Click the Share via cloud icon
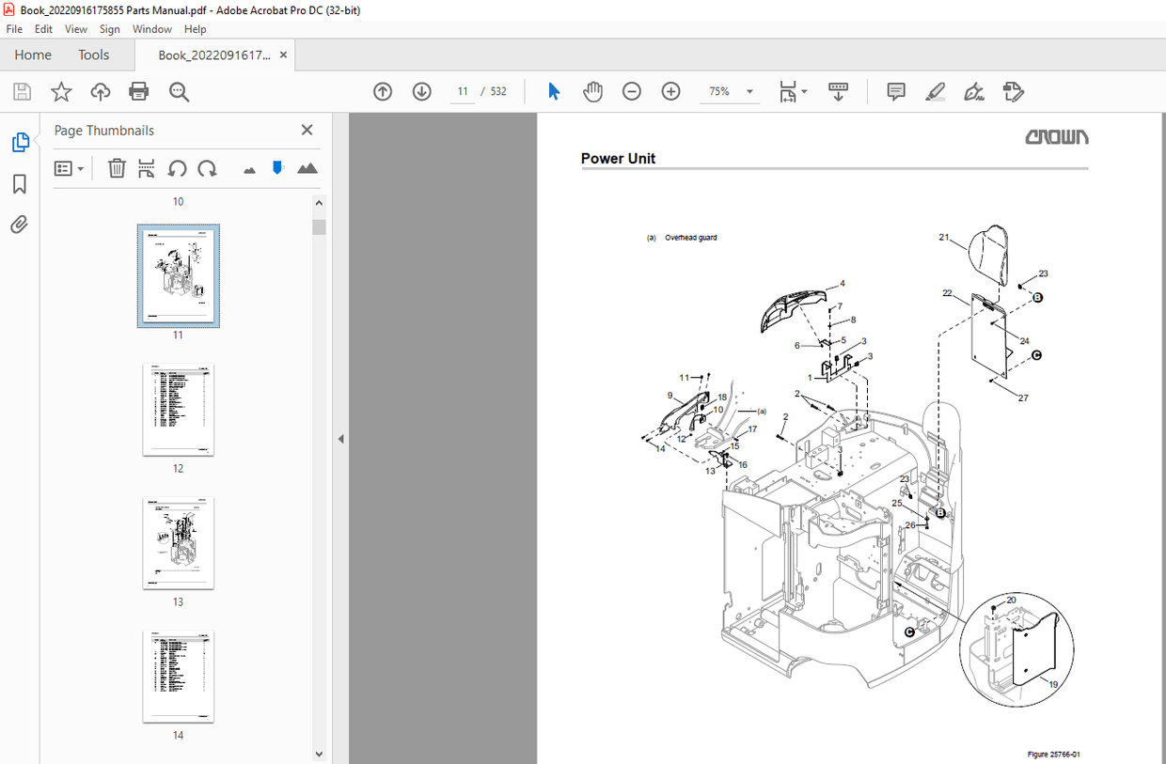Screen dimensions: 1166x764 [100, 91]
